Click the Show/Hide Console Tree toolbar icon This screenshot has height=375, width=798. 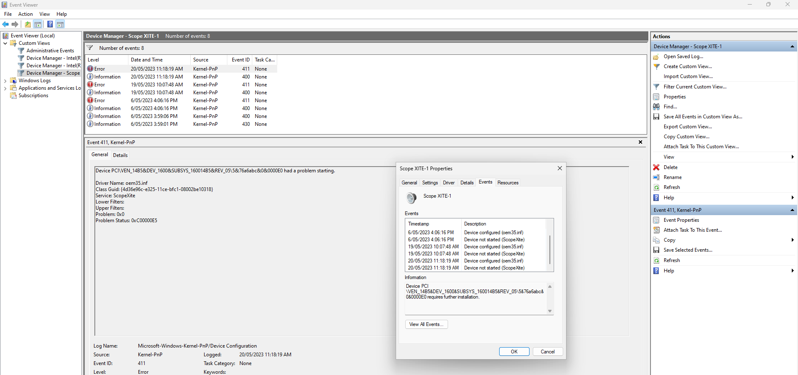38,24
